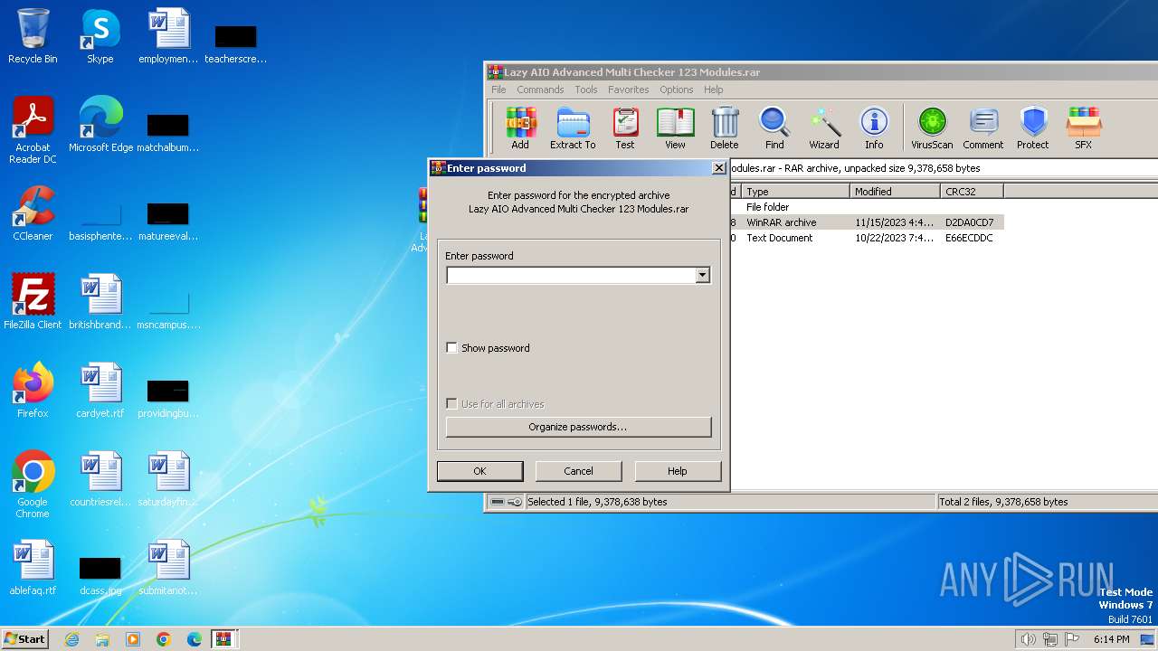Viewport: 1158px width, 651px height.
Task: Open the Commands menu
Action: (540, 90)
